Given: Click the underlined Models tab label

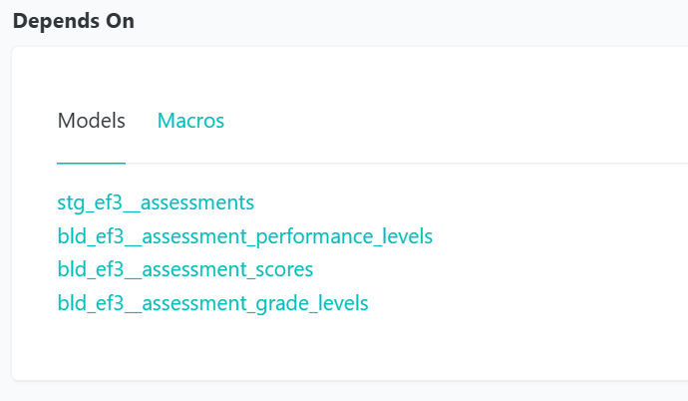Looking at the screenshot, I should pyautogui.click(x=92, y=121).
